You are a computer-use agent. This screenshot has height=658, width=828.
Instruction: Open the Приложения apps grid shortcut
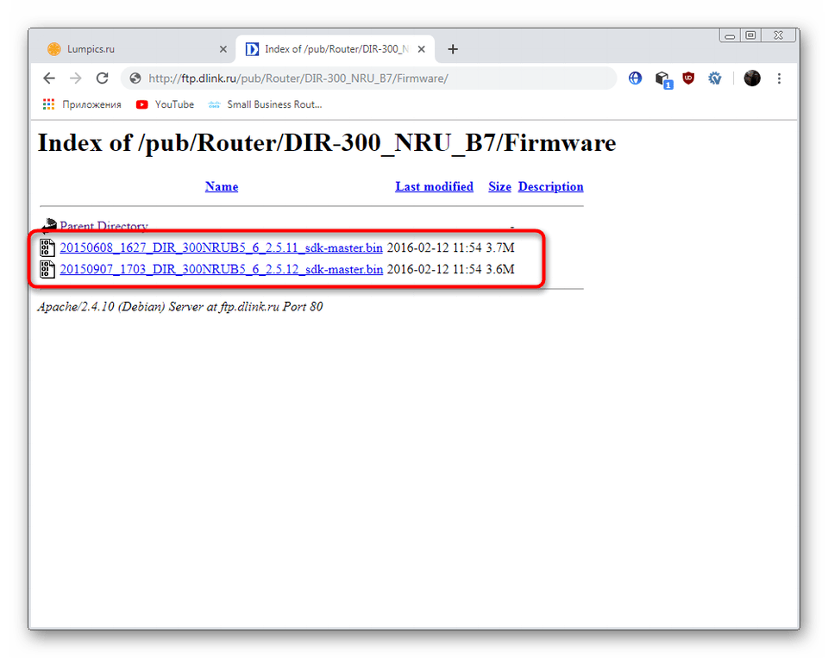coord(82,104)
